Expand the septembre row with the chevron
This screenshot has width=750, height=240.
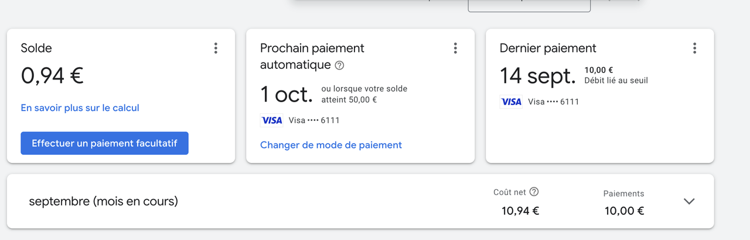(689, 201)
